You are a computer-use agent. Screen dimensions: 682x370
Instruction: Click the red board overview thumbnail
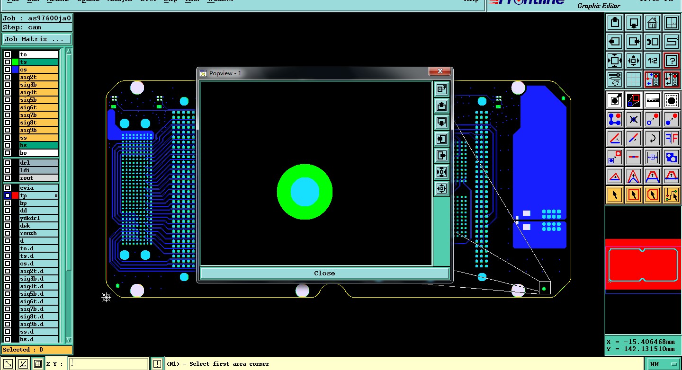tap(643, 264)
